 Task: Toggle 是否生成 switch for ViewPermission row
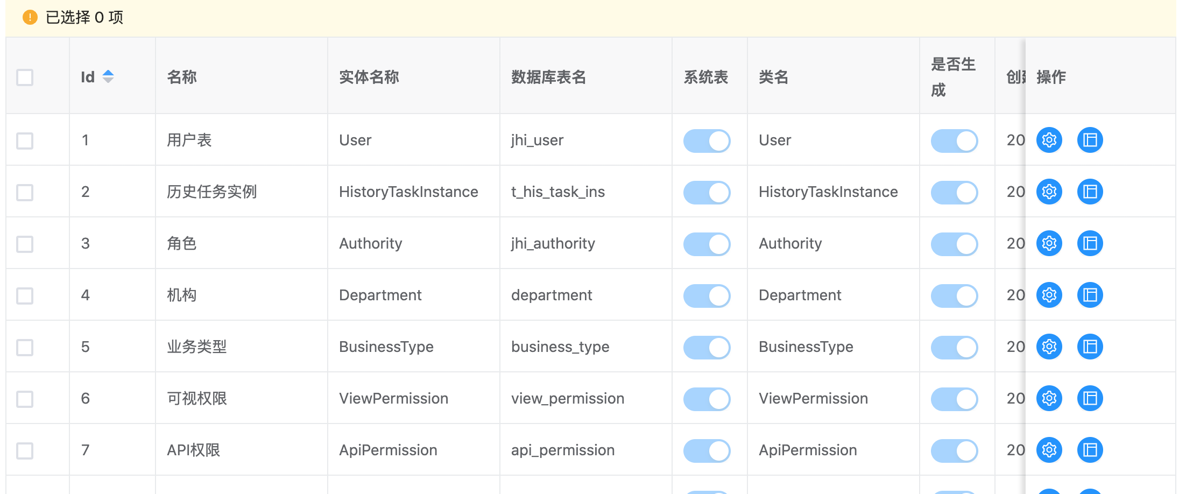click(954, 399)
